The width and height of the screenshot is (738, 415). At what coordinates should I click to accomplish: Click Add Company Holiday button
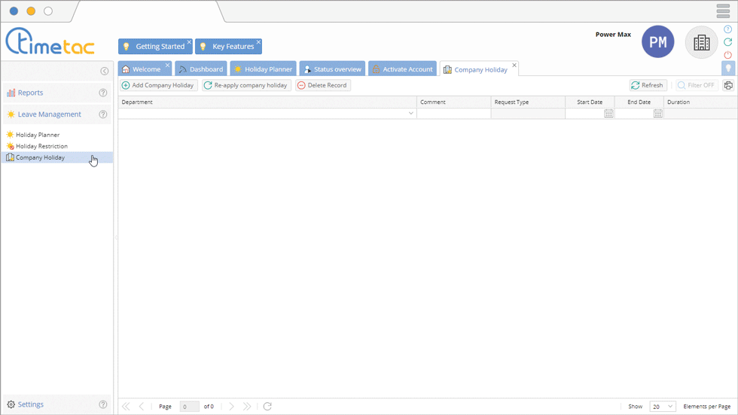click(x=158, y=86)
